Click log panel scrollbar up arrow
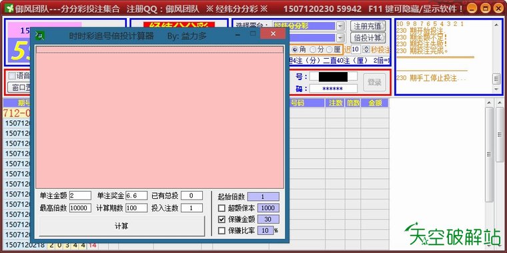 [496, 24]
